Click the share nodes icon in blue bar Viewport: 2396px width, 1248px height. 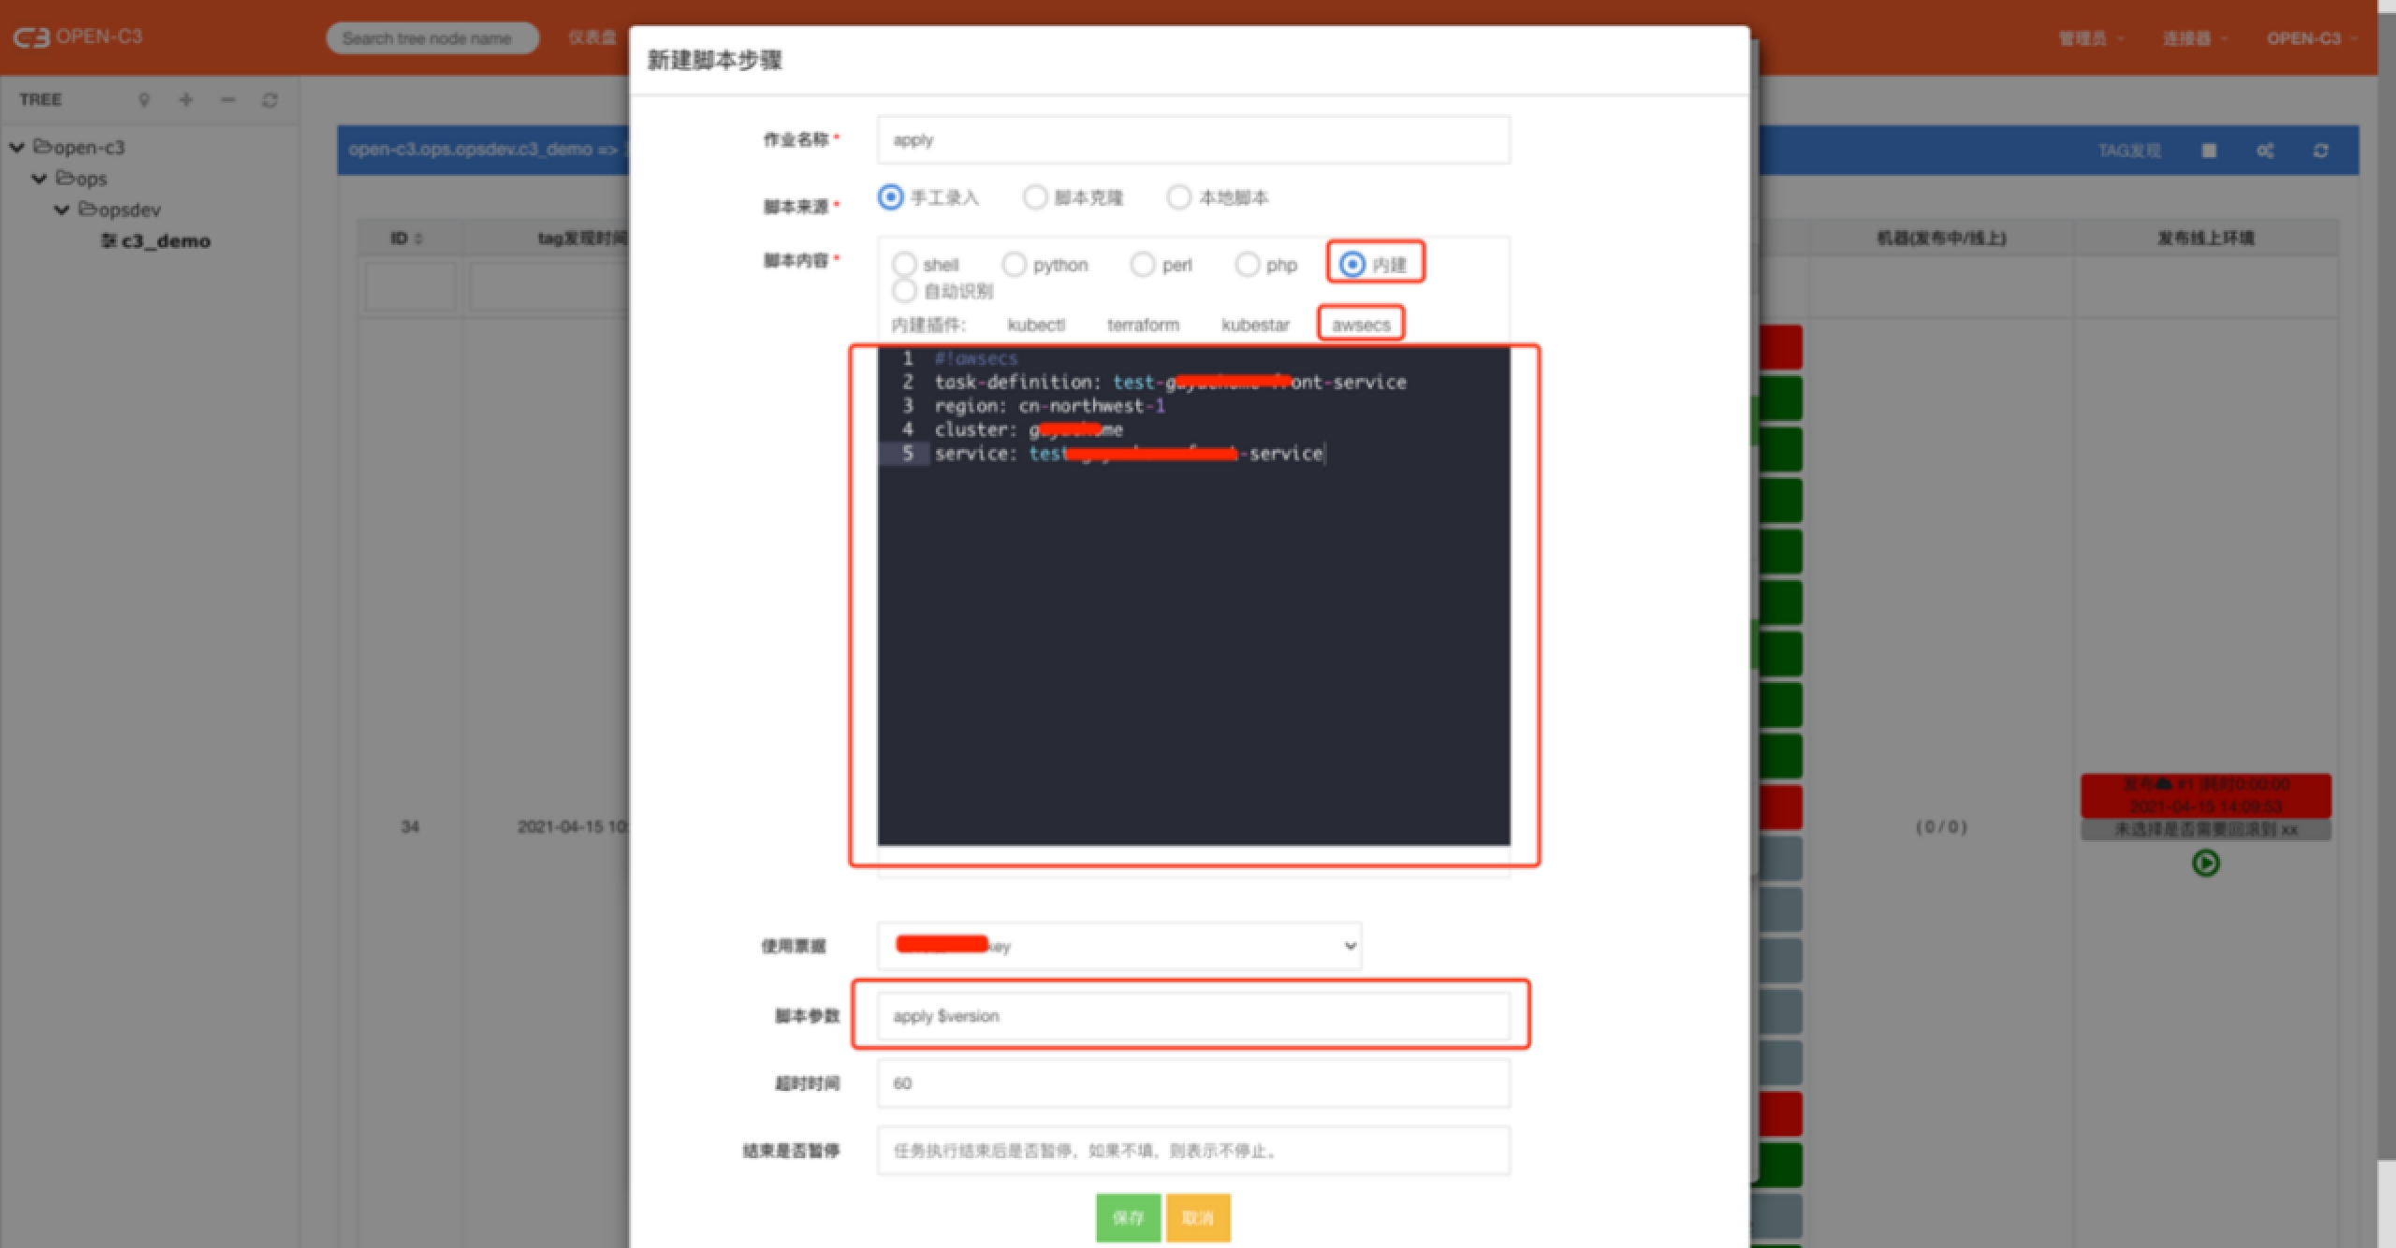(x=2264, y=151)
